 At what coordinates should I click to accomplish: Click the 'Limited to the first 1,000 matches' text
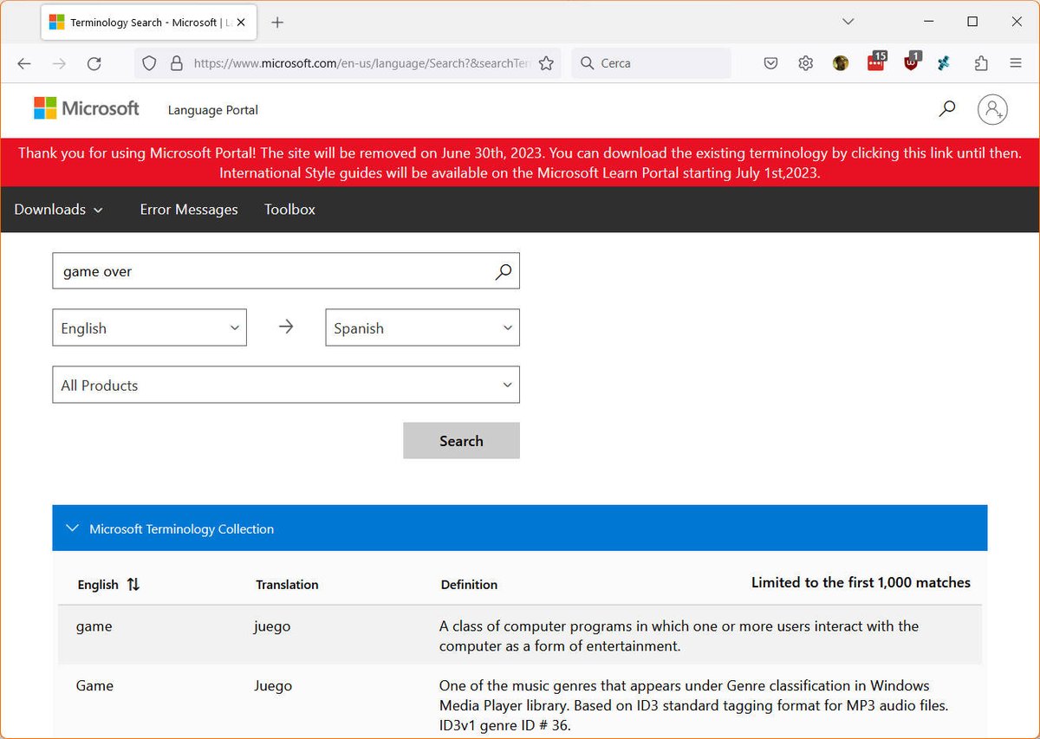pos(861,583)
